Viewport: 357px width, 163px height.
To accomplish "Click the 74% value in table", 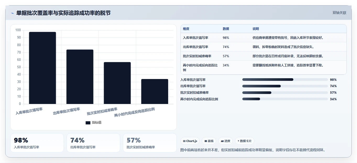I will pyautogui.click(x=226, y=47).
